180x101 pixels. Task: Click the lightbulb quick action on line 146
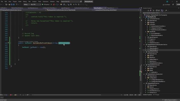[8, 43]
